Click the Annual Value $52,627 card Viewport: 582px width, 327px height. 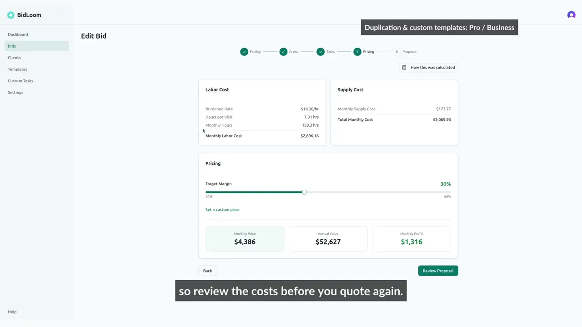tap(328, 239)
